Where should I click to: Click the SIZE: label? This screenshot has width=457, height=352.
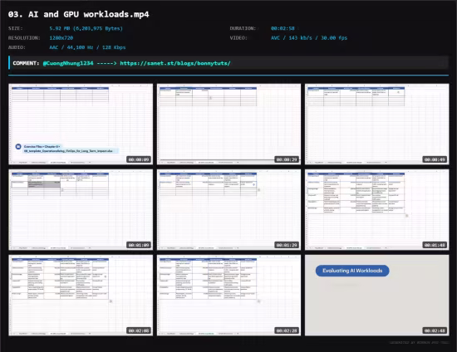(x=16, y=28)
